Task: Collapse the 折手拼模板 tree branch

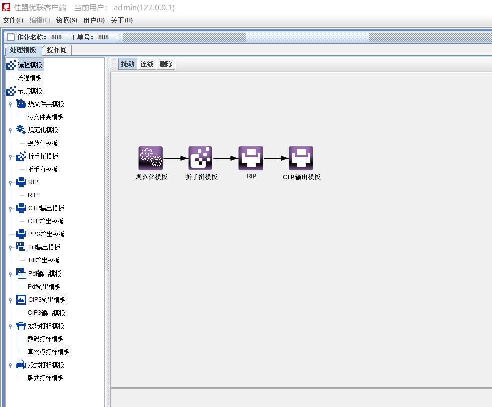Action: (10, 157)
